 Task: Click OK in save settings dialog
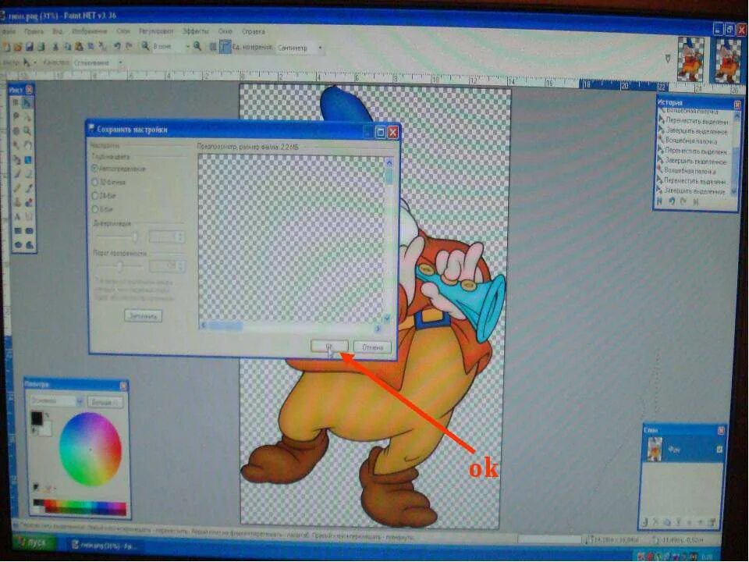[329, 346]
